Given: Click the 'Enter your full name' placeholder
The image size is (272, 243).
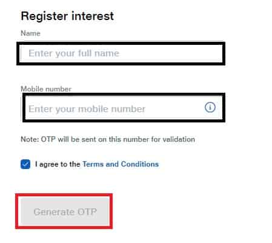Looking at the screenshot, I should 74,53.
